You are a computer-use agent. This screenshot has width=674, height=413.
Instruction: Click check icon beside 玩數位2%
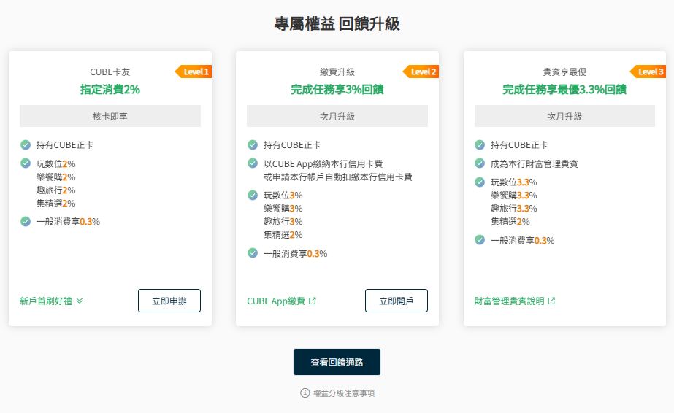26,163
